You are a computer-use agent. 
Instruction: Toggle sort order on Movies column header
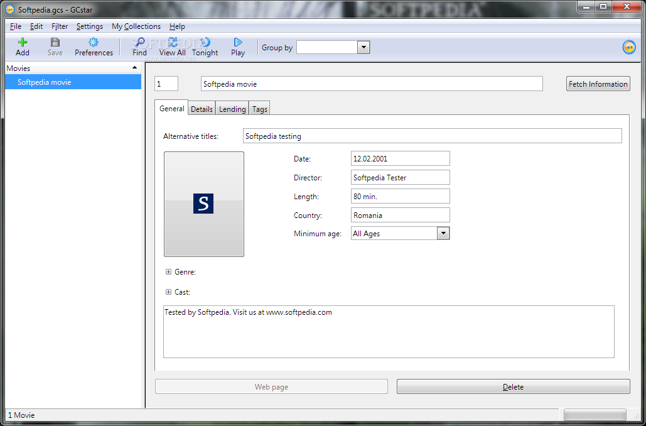point(73,68)
